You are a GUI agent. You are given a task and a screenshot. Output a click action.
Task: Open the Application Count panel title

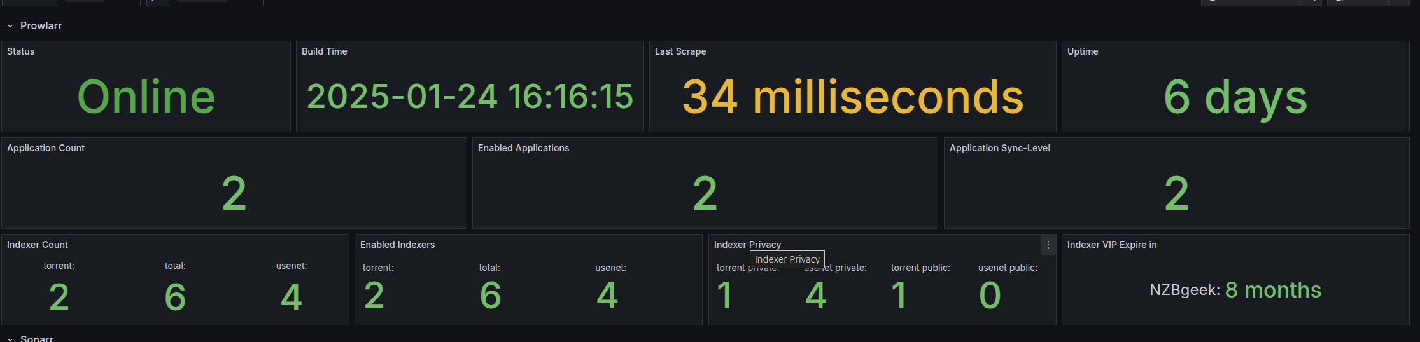pyautogui.click(x=46, y=148)
